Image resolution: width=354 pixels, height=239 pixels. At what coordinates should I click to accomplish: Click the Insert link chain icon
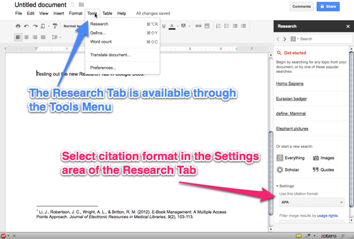pos(198,26)
